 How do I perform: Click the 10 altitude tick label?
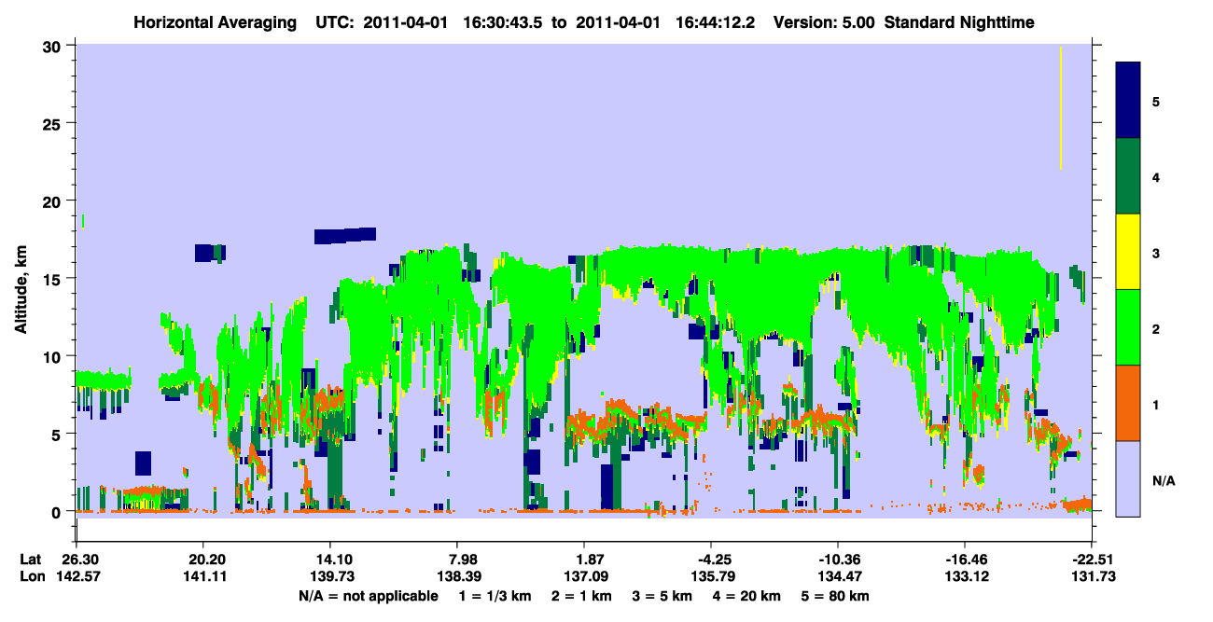[x=53, y=356]
